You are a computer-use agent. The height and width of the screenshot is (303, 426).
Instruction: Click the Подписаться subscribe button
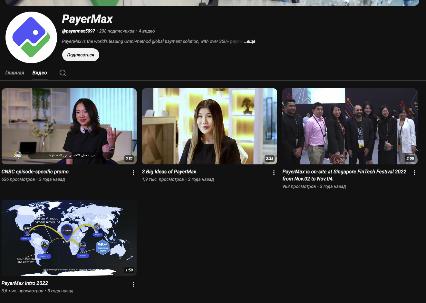point(81,55)
